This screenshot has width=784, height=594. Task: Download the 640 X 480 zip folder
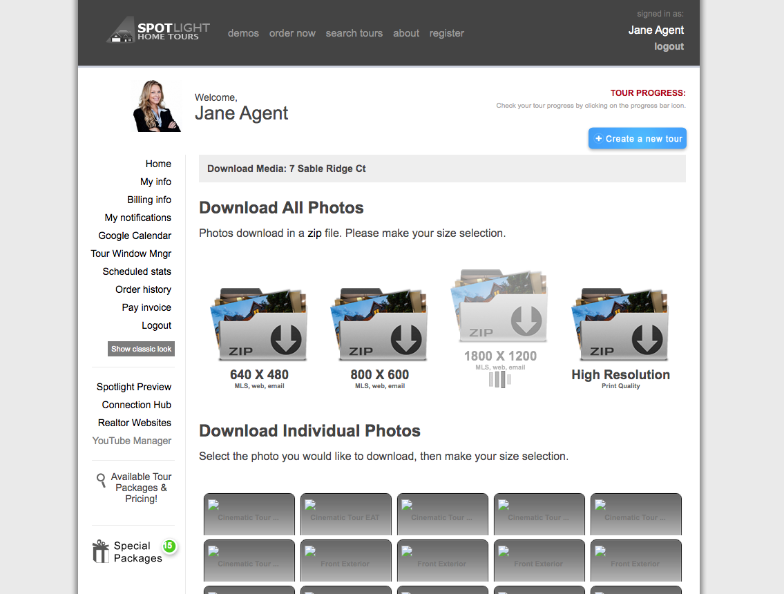[259, 325]
